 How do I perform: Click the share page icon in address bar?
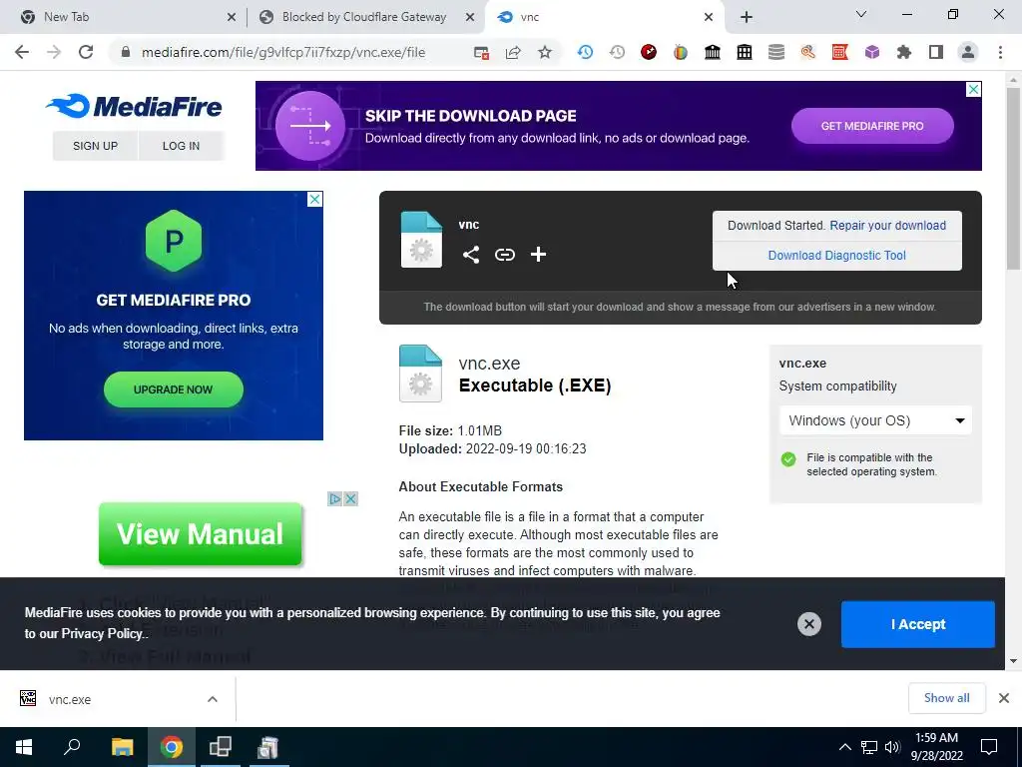click(x=513, y=53)
